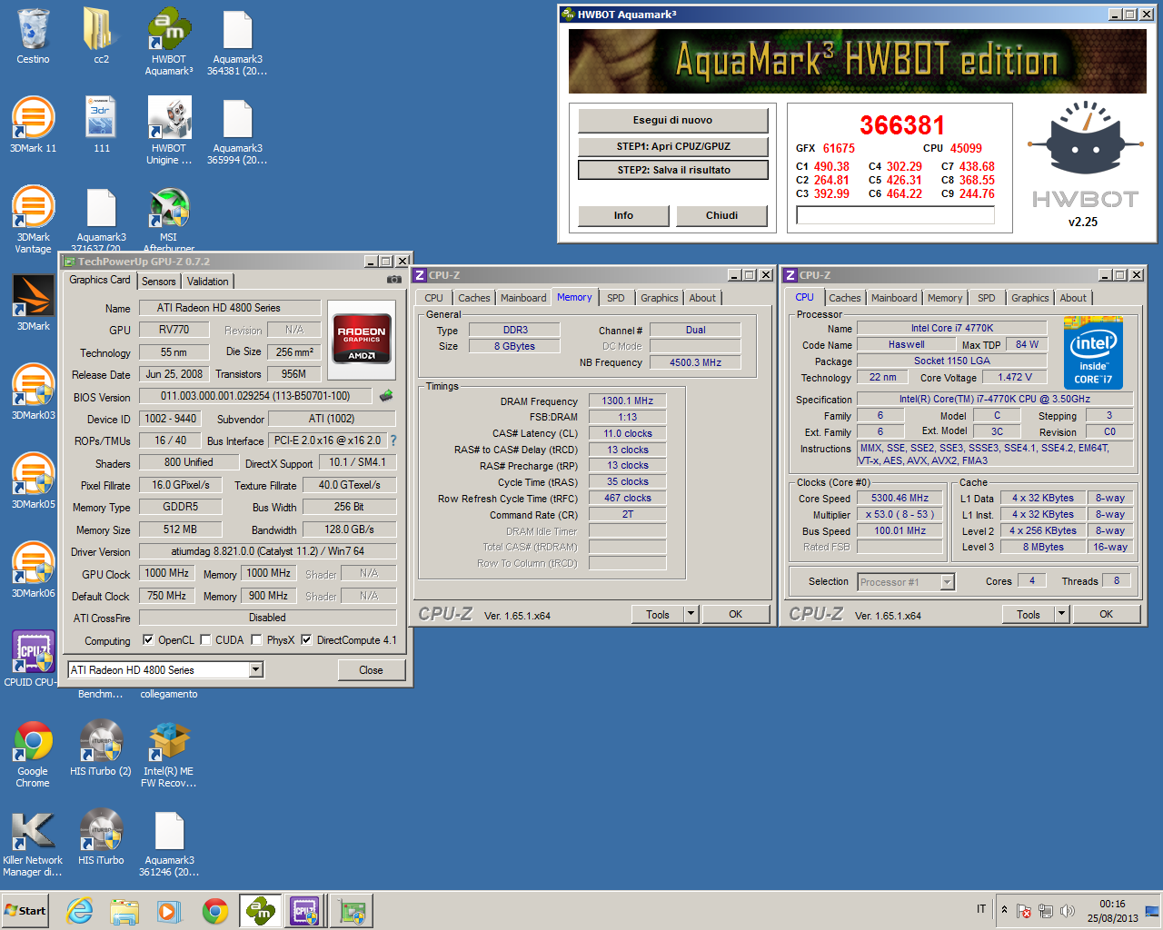Switch to the Validation tab in GPU-Z
1163x930 pixels.
(x=208, y=282)
